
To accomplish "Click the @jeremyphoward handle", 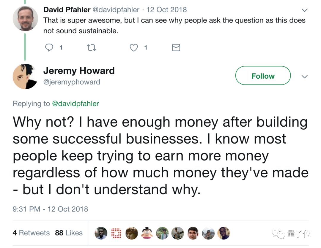I will point(72,82).
